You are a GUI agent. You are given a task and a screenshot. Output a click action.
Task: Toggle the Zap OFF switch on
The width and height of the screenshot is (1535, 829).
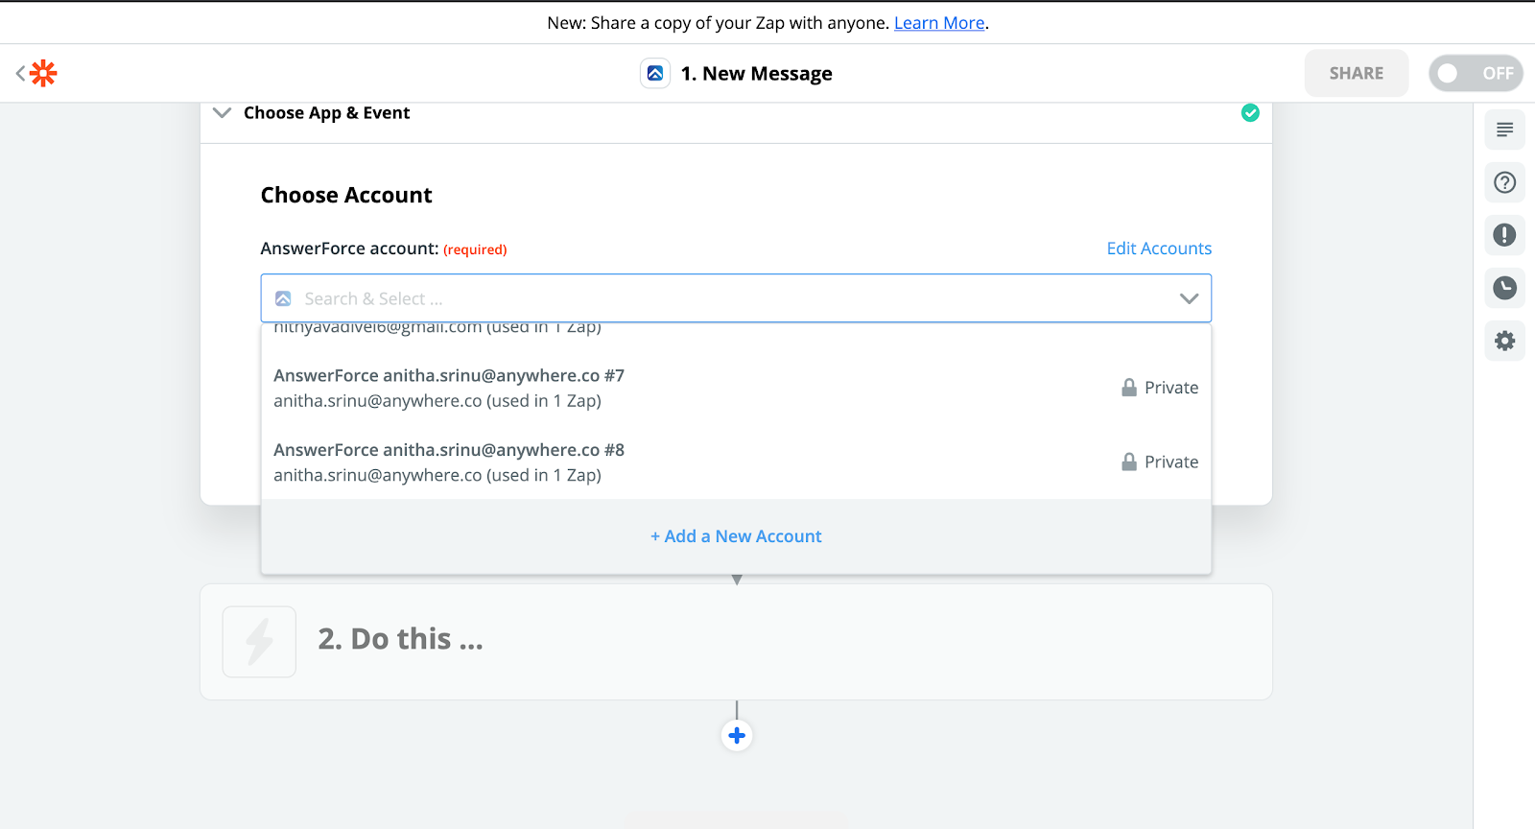(x=1476, y=73)
